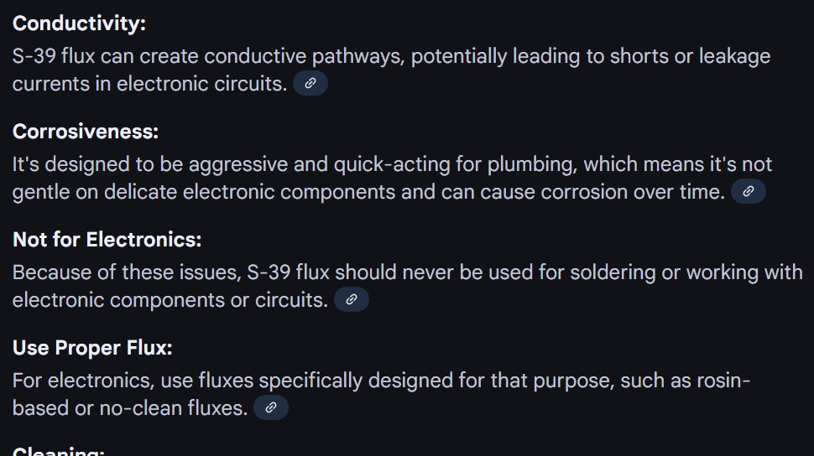Click the word 'pathways' in Conductivity paragraph
This screenshot has height=456, width=814.
pyautogui.click(x=357, y=56)
